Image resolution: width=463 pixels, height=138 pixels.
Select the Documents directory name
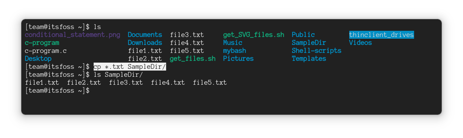[x=145, y=35]
